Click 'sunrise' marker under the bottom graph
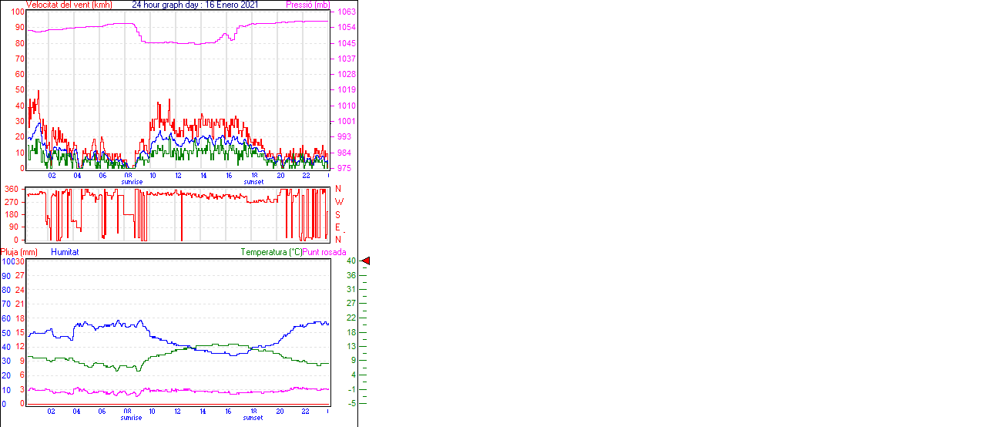 (x=132, y=418)
